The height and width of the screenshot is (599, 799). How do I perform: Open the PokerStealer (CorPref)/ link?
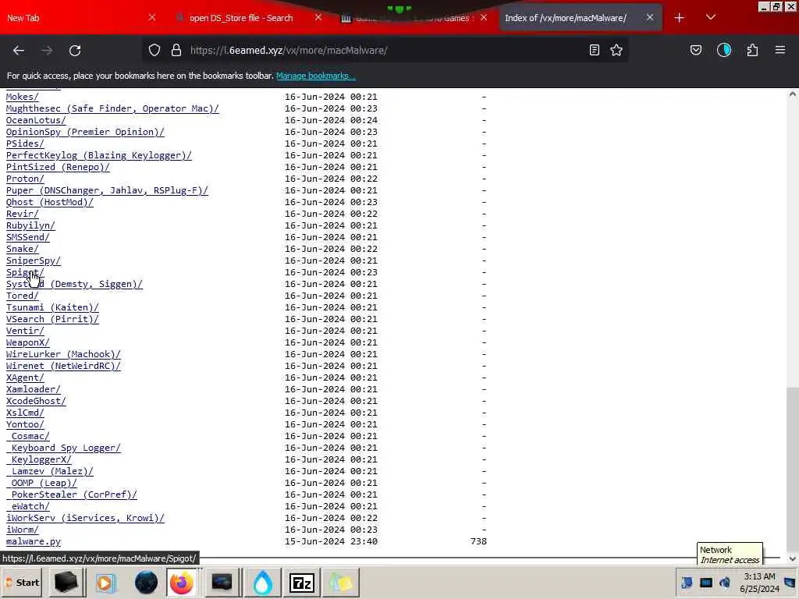[71, 494]
